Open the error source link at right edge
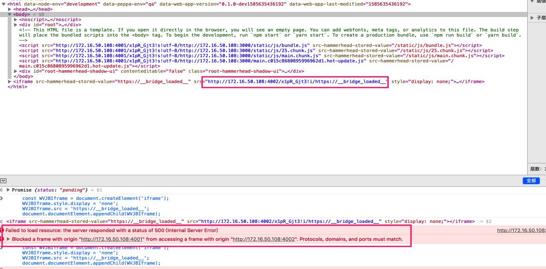 521,231
